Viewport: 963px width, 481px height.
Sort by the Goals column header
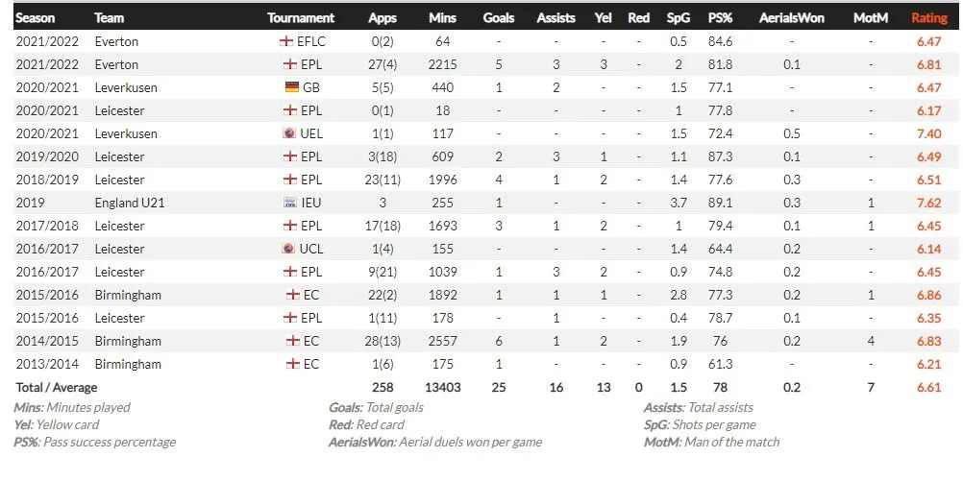(499, 17)
